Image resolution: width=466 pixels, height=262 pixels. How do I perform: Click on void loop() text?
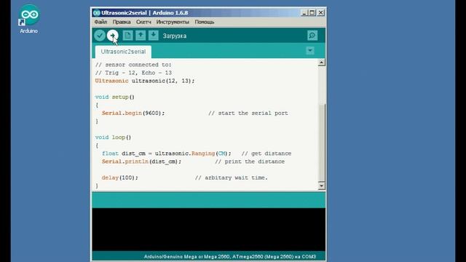[x=113, y=138]
